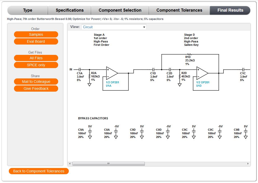Select the R2D 453kΩ resistor symbol
This screenshot has height=183, width=258.
point(180,76)
